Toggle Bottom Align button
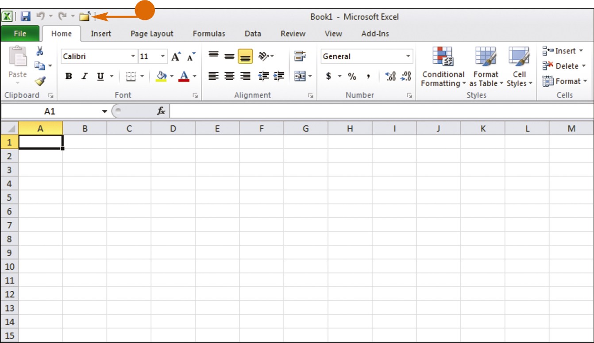594x343 pixels. coord(245,57)
